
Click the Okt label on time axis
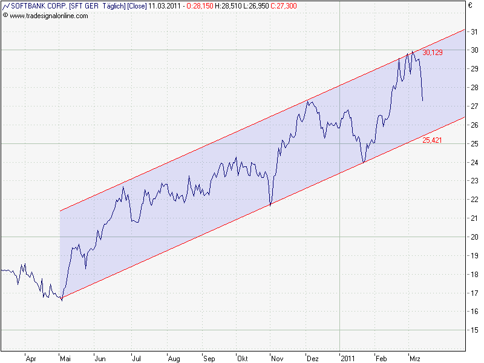click(243, 359)
